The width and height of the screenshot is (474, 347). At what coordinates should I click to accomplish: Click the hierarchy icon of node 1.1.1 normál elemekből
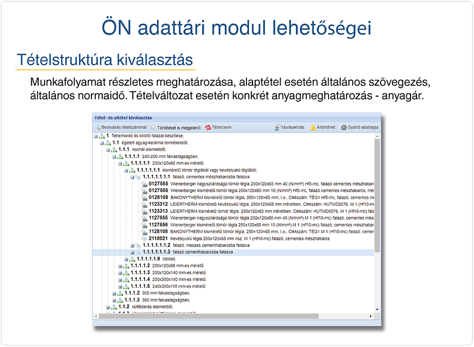[114, 150]
